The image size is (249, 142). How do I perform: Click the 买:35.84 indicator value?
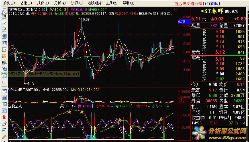(x=67, y=106)
